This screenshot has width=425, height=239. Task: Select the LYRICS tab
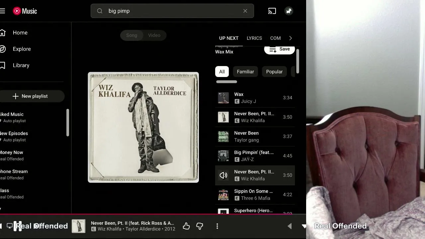254,38
